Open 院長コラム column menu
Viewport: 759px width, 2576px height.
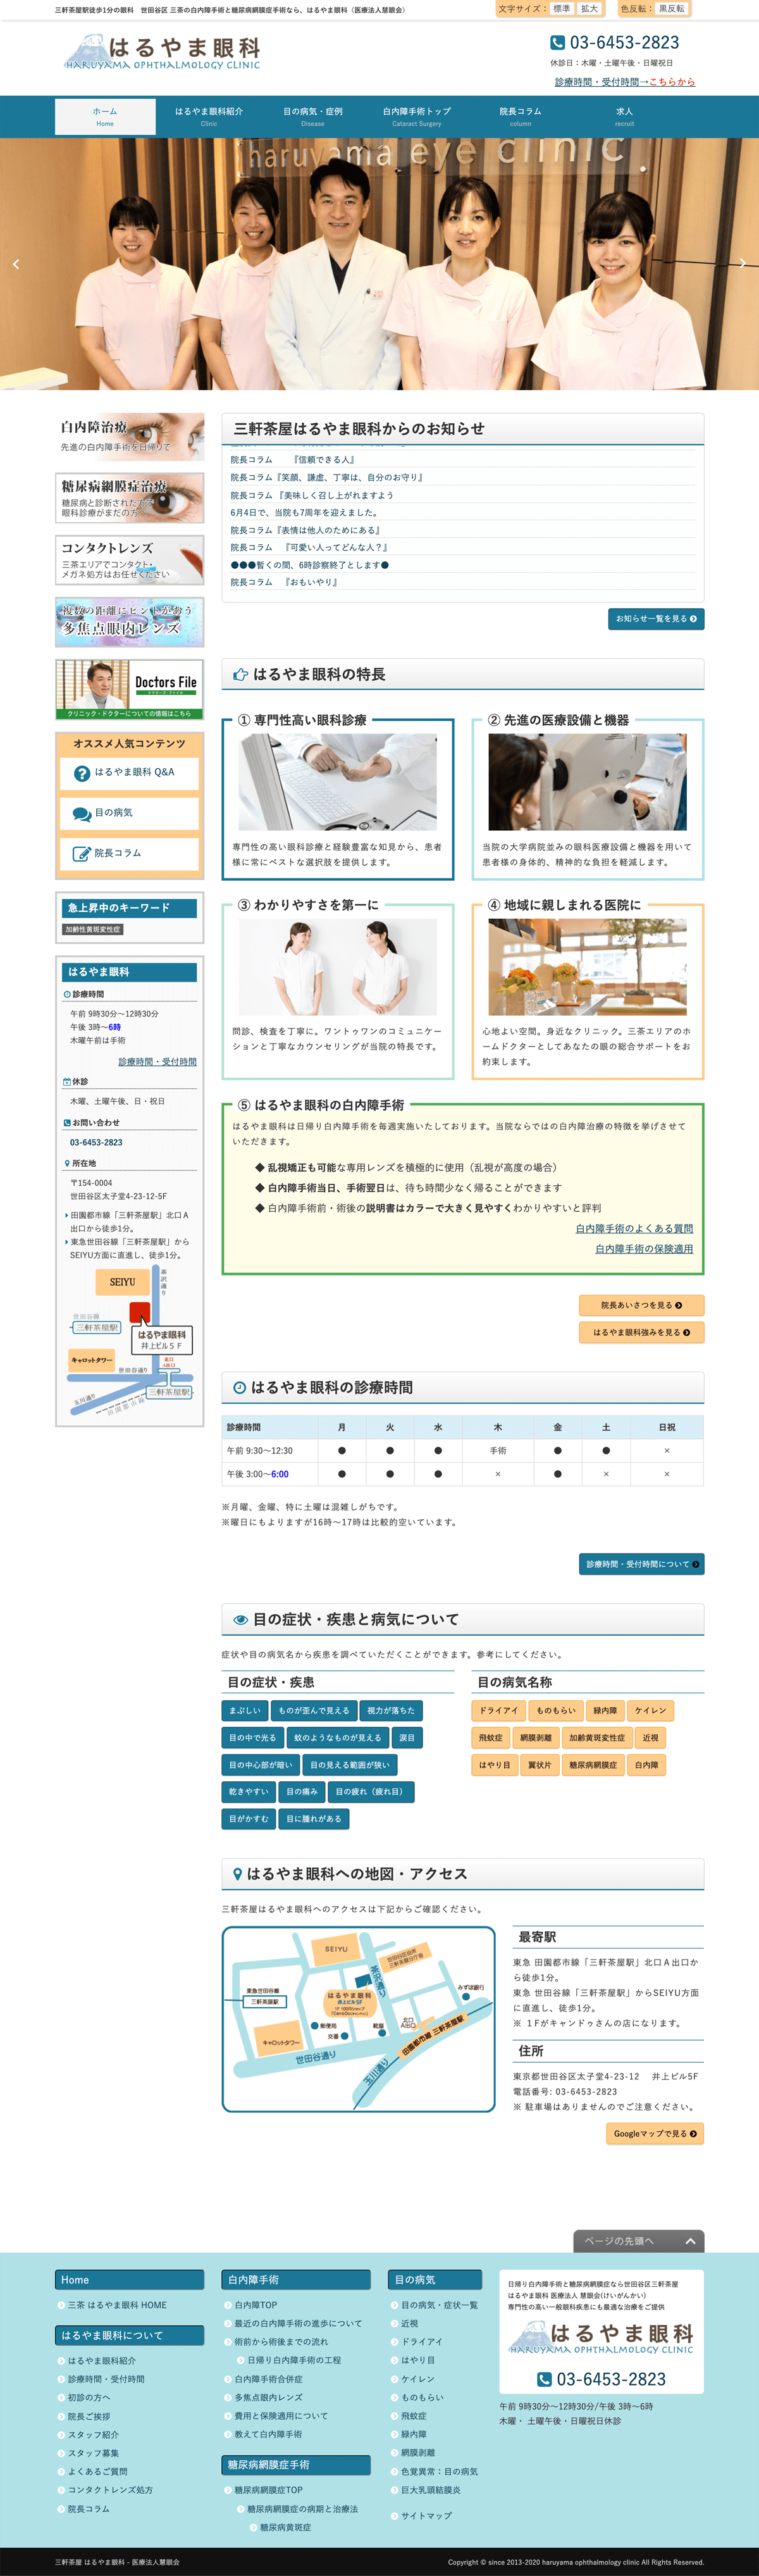coord(520,117)
